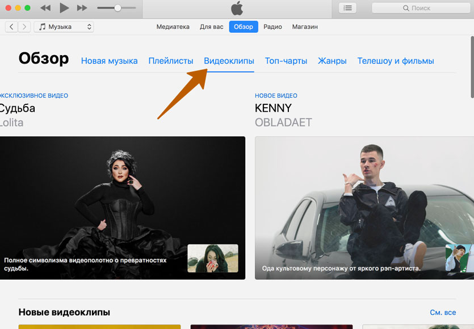Open the Для вас tab
The height and width of the screenshot is (329, 474).
pyautogui.click(x=211, y=27)
